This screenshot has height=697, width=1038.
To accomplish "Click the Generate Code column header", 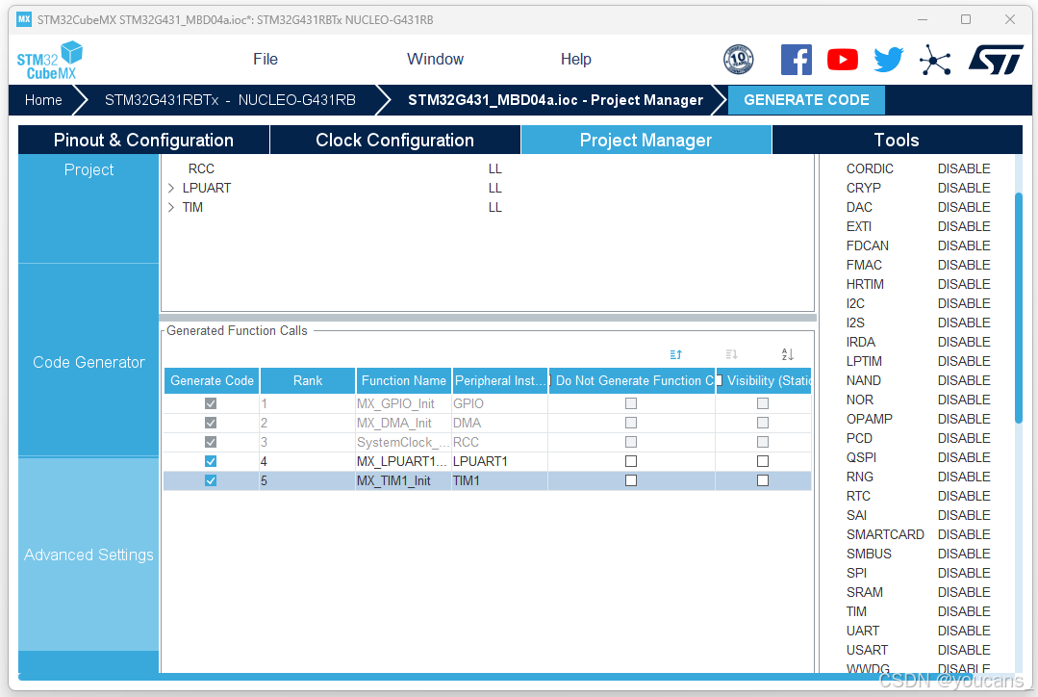I will click(x=212, y=381).
